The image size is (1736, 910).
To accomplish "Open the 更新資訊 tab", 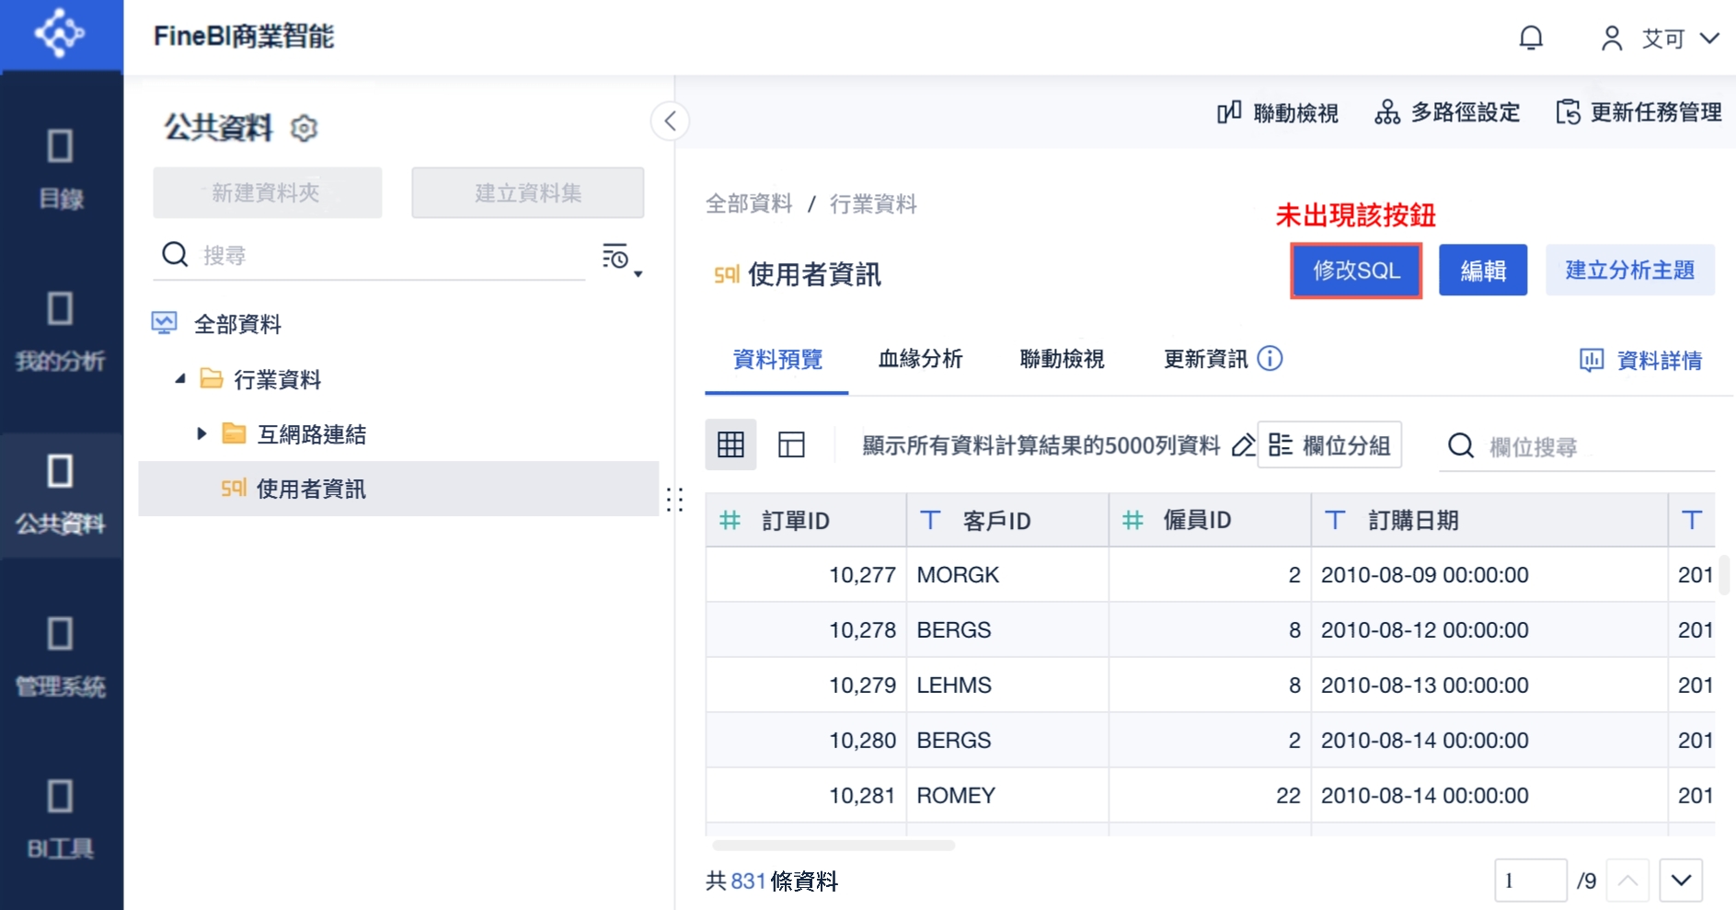I will (1205, 360).
